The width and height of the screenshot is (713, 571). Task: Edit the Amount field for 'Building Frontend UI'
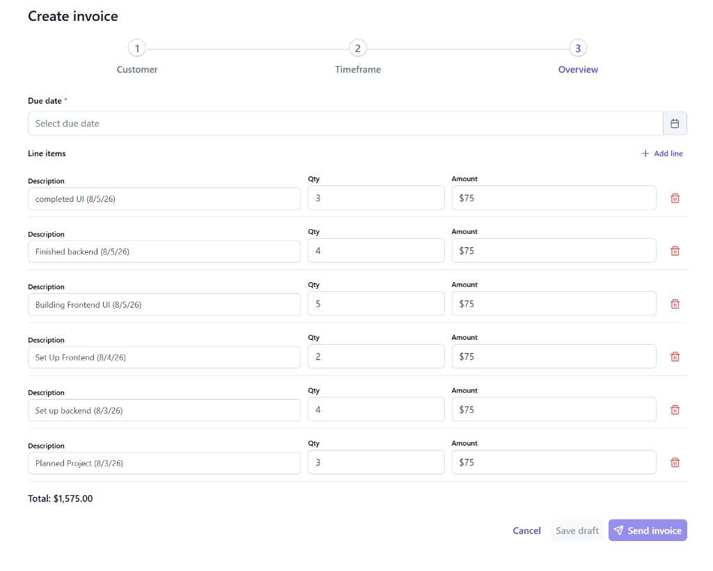pyautogui.click(x=554, y=304)
